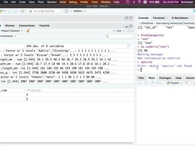Switch to the Files tab
Viewport: 195px width, 146px height.
click(x=141, y=78)
